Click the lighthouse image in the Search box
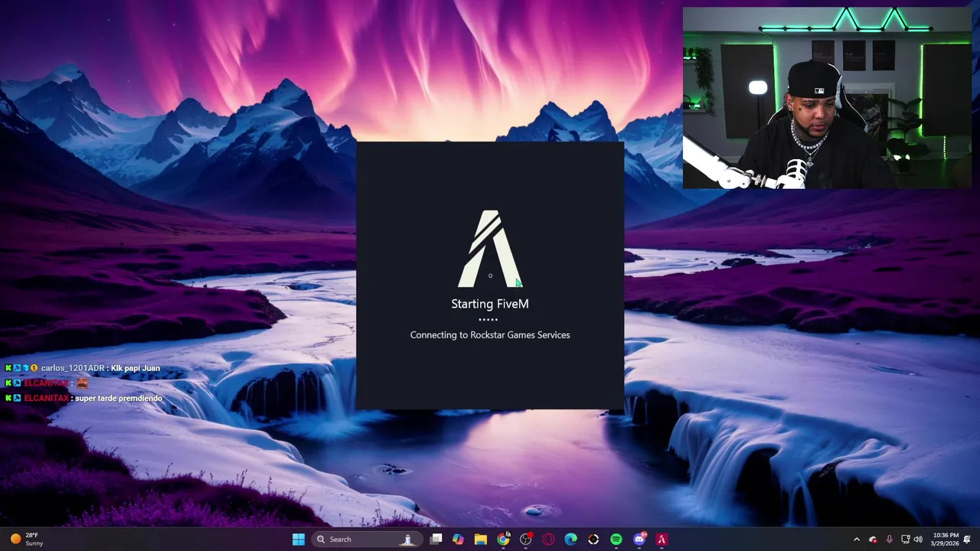980x551 pixels. (408, 540)
